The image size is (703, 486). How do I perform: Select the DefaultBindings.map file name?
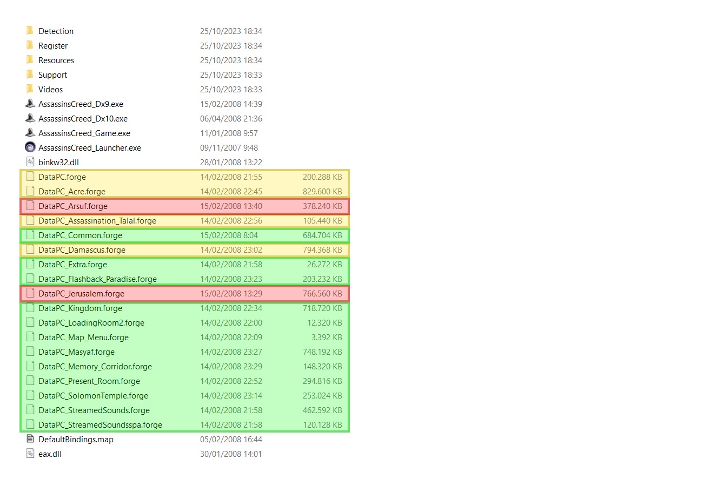click(x=76, y=440)
